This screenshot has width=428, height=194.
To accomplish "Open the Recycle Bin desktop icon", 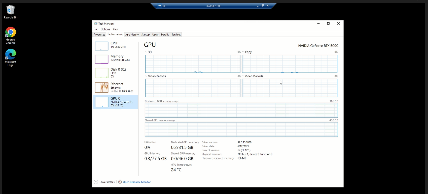I will (11, 11).
